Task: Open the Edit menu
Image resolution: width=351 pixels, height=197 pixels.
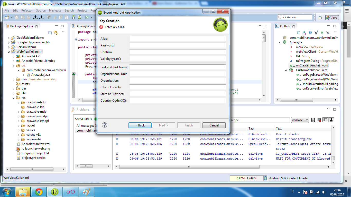Action: coord(15,11)
